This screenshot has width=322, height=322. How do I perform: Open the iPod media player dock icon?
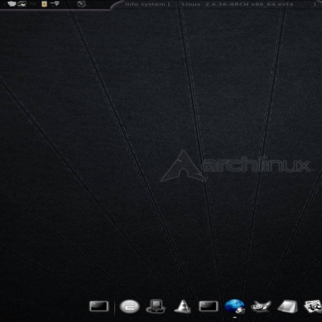coord(156,306)
